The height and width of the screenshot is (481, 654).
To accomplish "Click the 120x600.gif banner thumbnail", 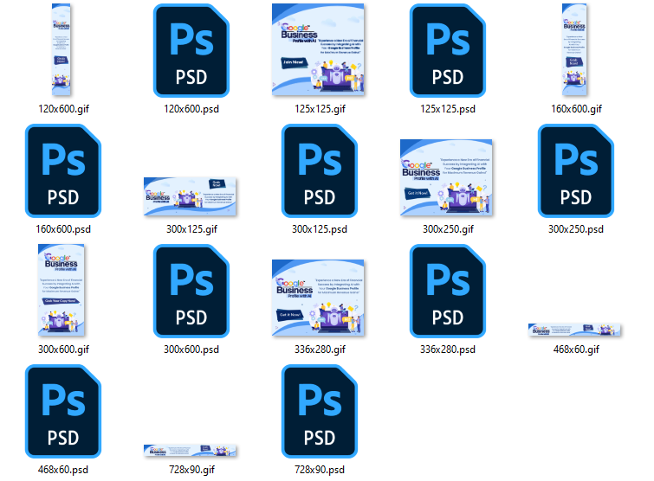I will 61,49.
